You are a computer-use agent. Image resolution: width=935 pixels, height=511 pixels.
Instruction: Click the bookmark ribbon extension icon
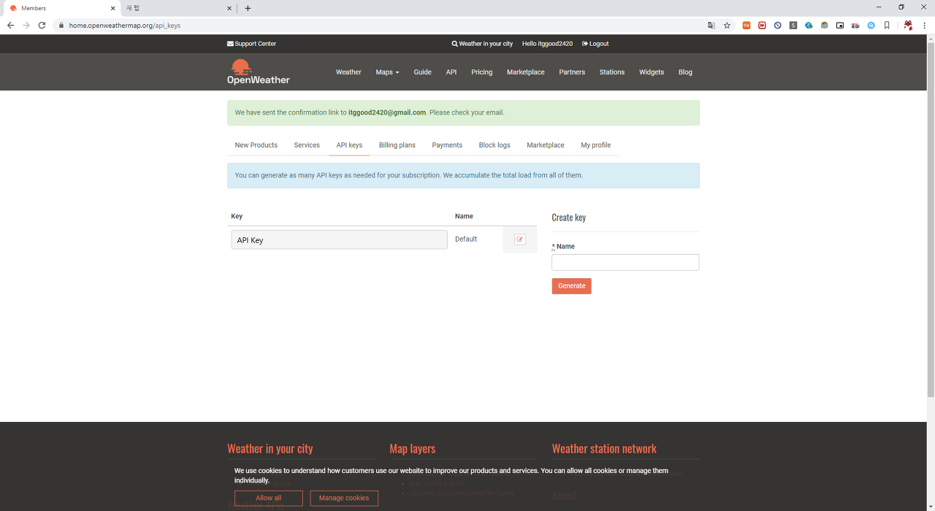[x=887, y=25]
